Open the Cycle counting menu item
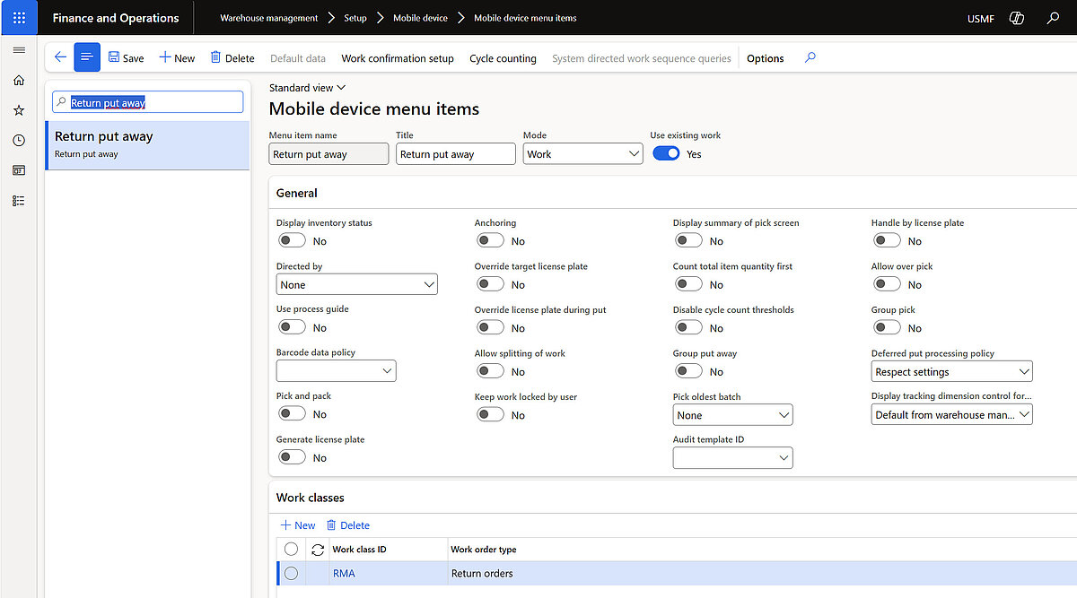The height and width of the screenshot is (598, 1077). tap(503, 58)
